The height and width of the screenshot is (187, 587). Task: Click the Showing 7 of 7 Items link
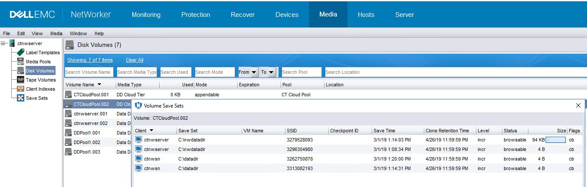point(90,60)
